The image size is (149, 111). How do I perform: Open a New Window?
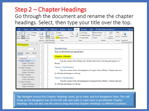pos(97,33)
